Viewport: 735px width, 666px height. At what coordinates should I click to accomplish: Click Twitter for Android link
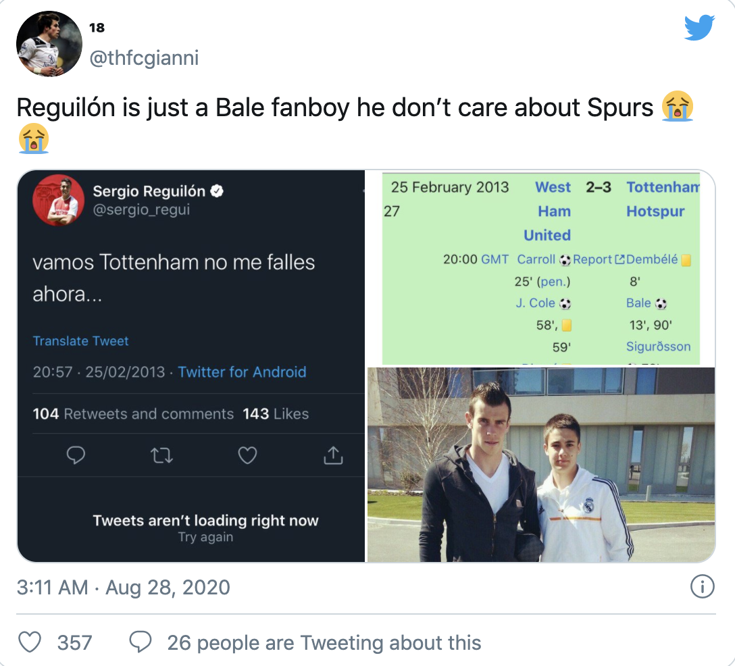[242, 372]
